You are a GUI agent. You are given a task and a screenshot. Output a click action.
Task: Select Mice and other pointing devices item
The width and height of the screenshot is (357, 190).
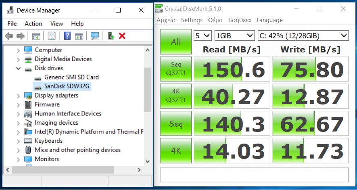tap(77, 150)
